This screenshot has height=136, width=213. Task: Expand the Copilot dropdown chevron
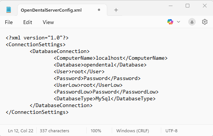(178, 22)
